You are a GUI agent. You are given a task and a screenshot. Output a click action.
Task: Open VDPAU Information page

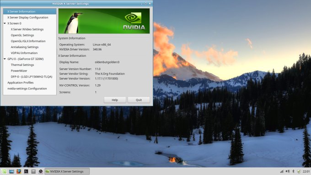pos(24,53)
